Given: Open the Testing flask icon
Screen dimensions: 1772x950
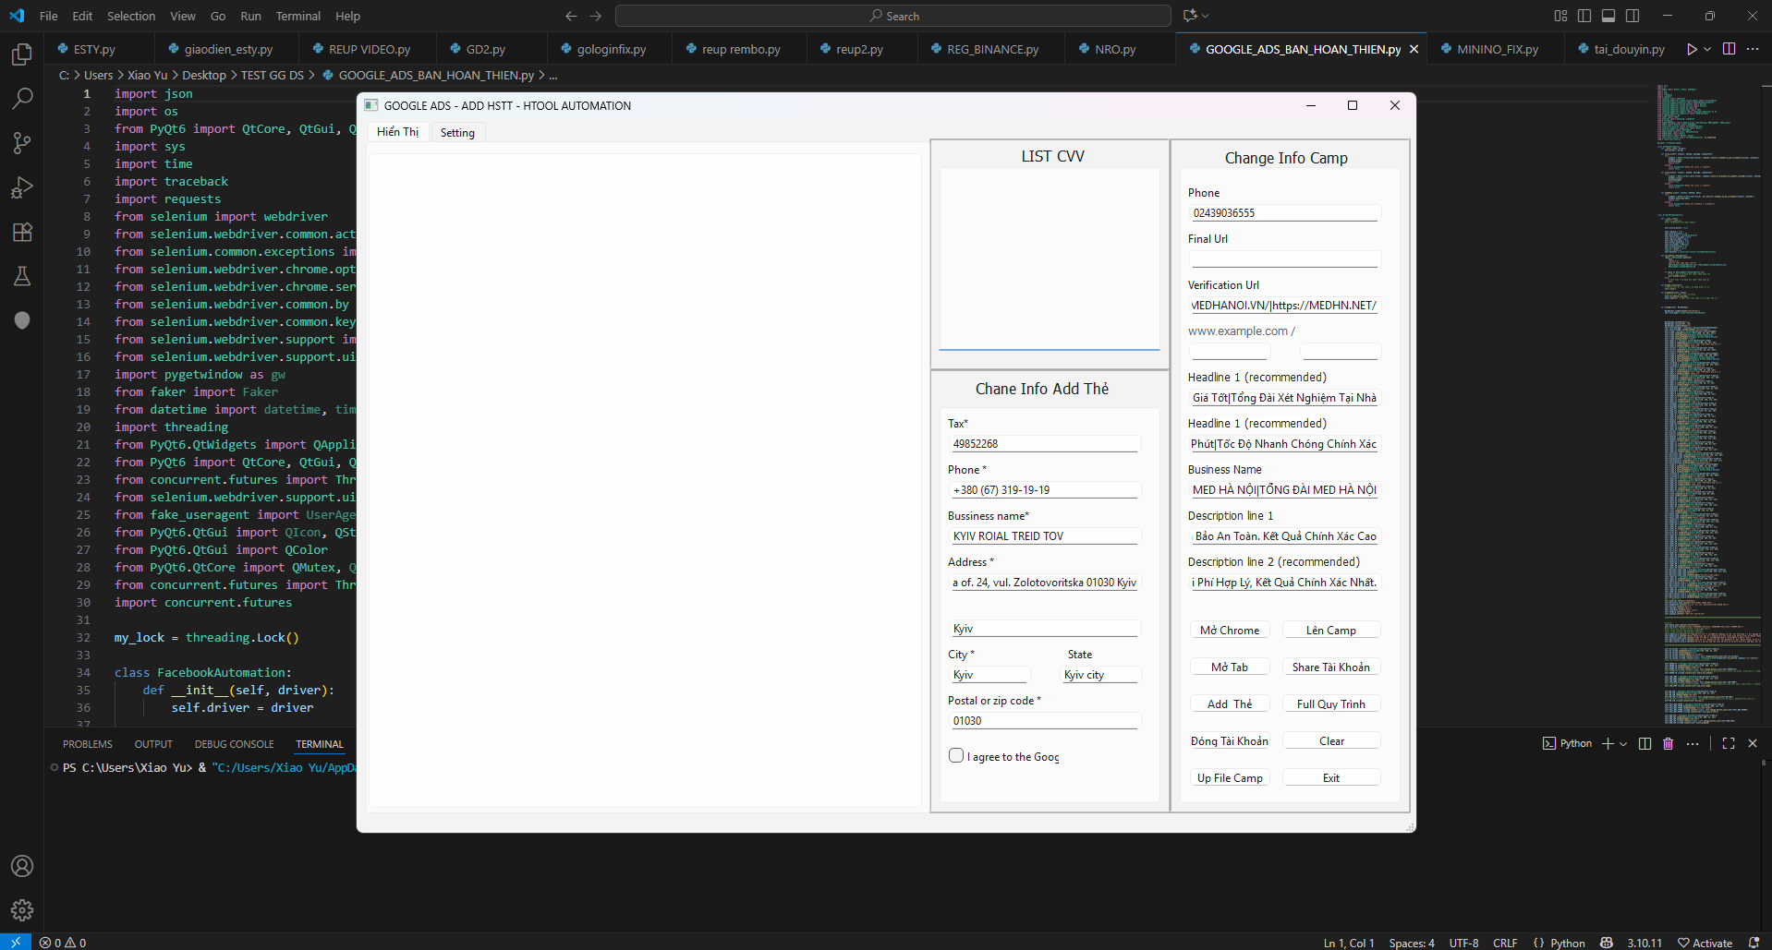Looking at the screenshot, I should pos(22,276).
